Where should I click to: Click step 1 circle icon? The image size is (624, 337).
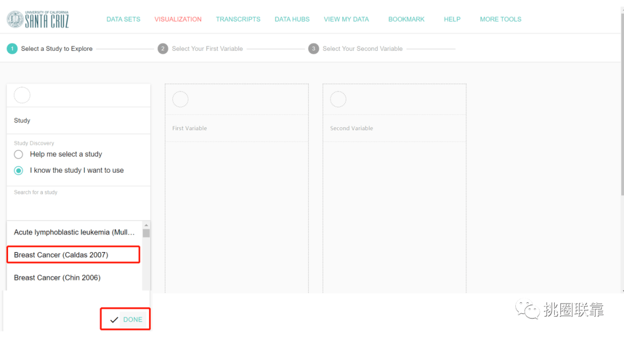[x=12, y=49]
